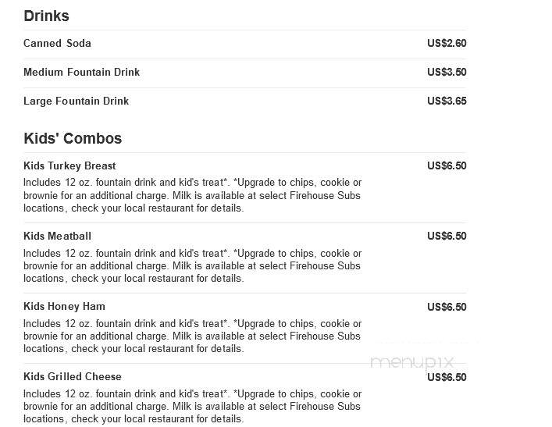Click the Kids Meatball US$6.50 price

[x=447, y=236]
